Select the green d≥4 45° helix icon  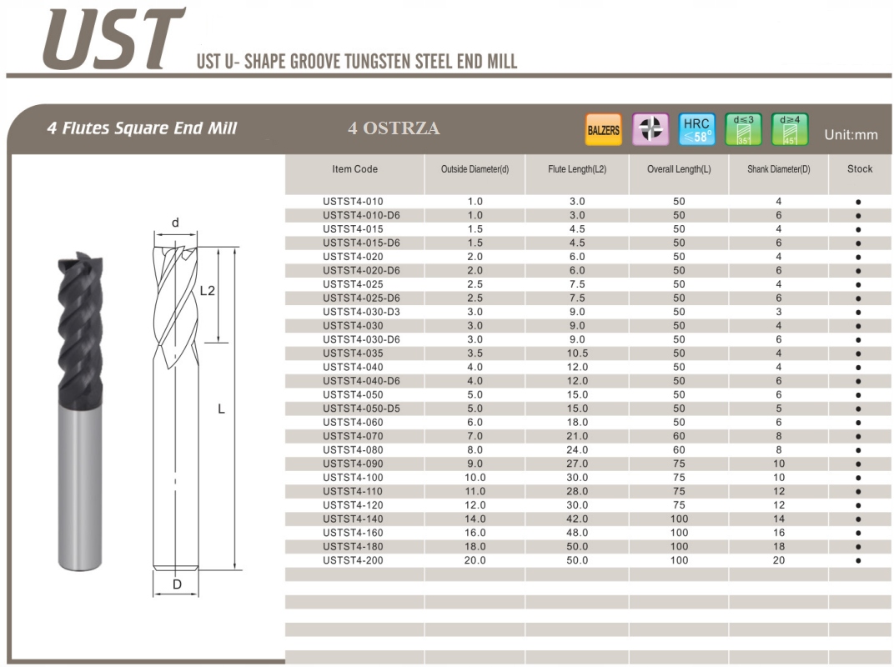pos(790,129)
